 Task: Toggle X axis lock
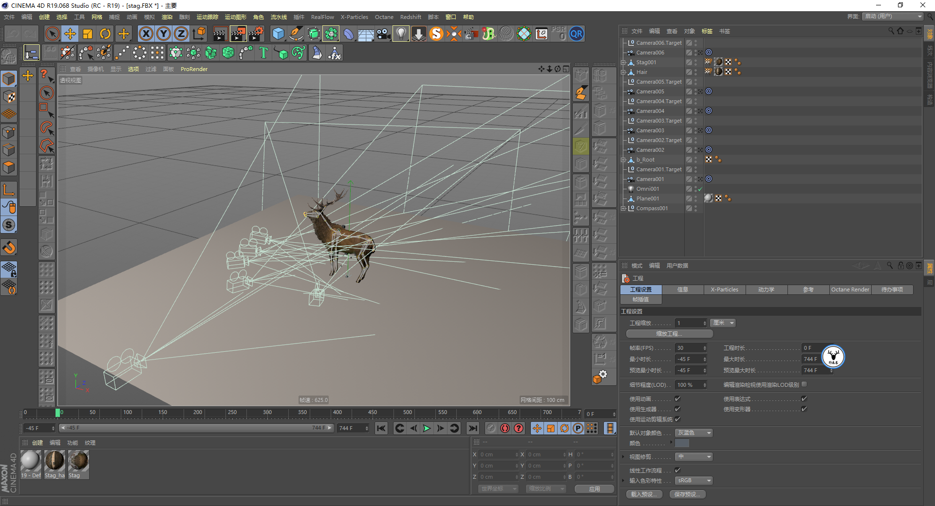tap(146, 34)
